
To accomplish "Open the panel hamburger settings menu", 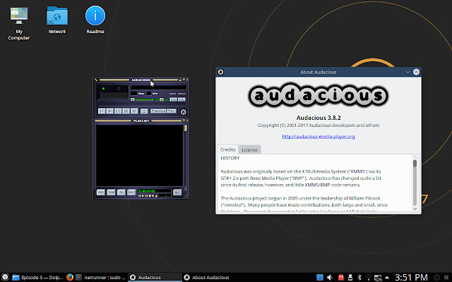I will click(x=446, y=277).
